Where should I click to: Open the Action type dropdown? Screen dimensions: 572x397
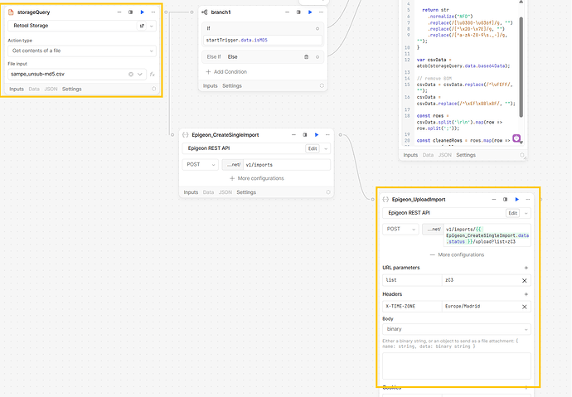click(82, 51)
